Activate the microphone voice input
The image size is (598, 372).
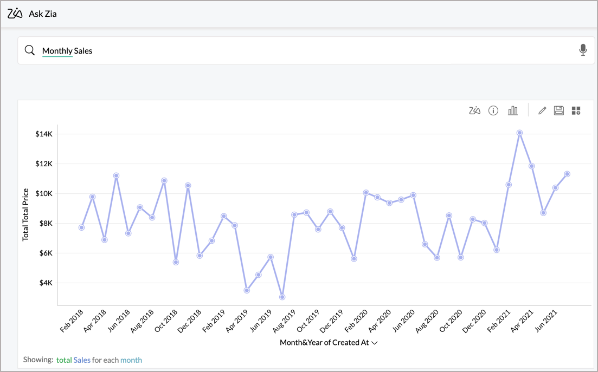pyautogui.click(x=583, y=50)
